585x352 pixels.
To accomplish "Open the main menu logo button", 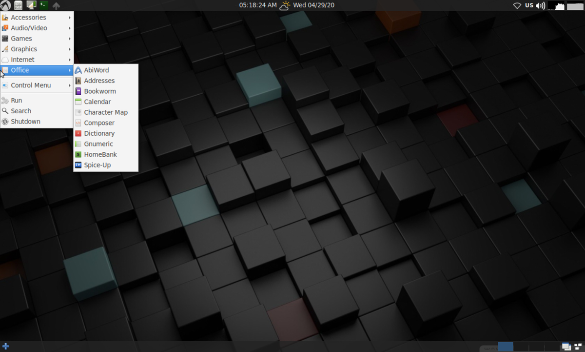I will (5, 5).
